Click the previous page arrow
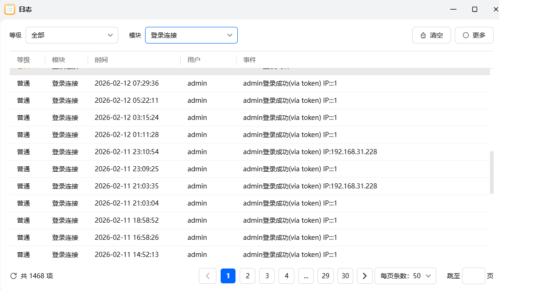534x300 pixels. 208,276
